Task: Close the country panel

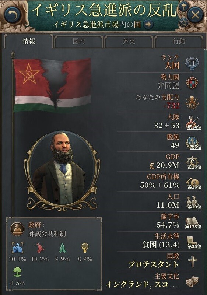Action: point(195,14)
